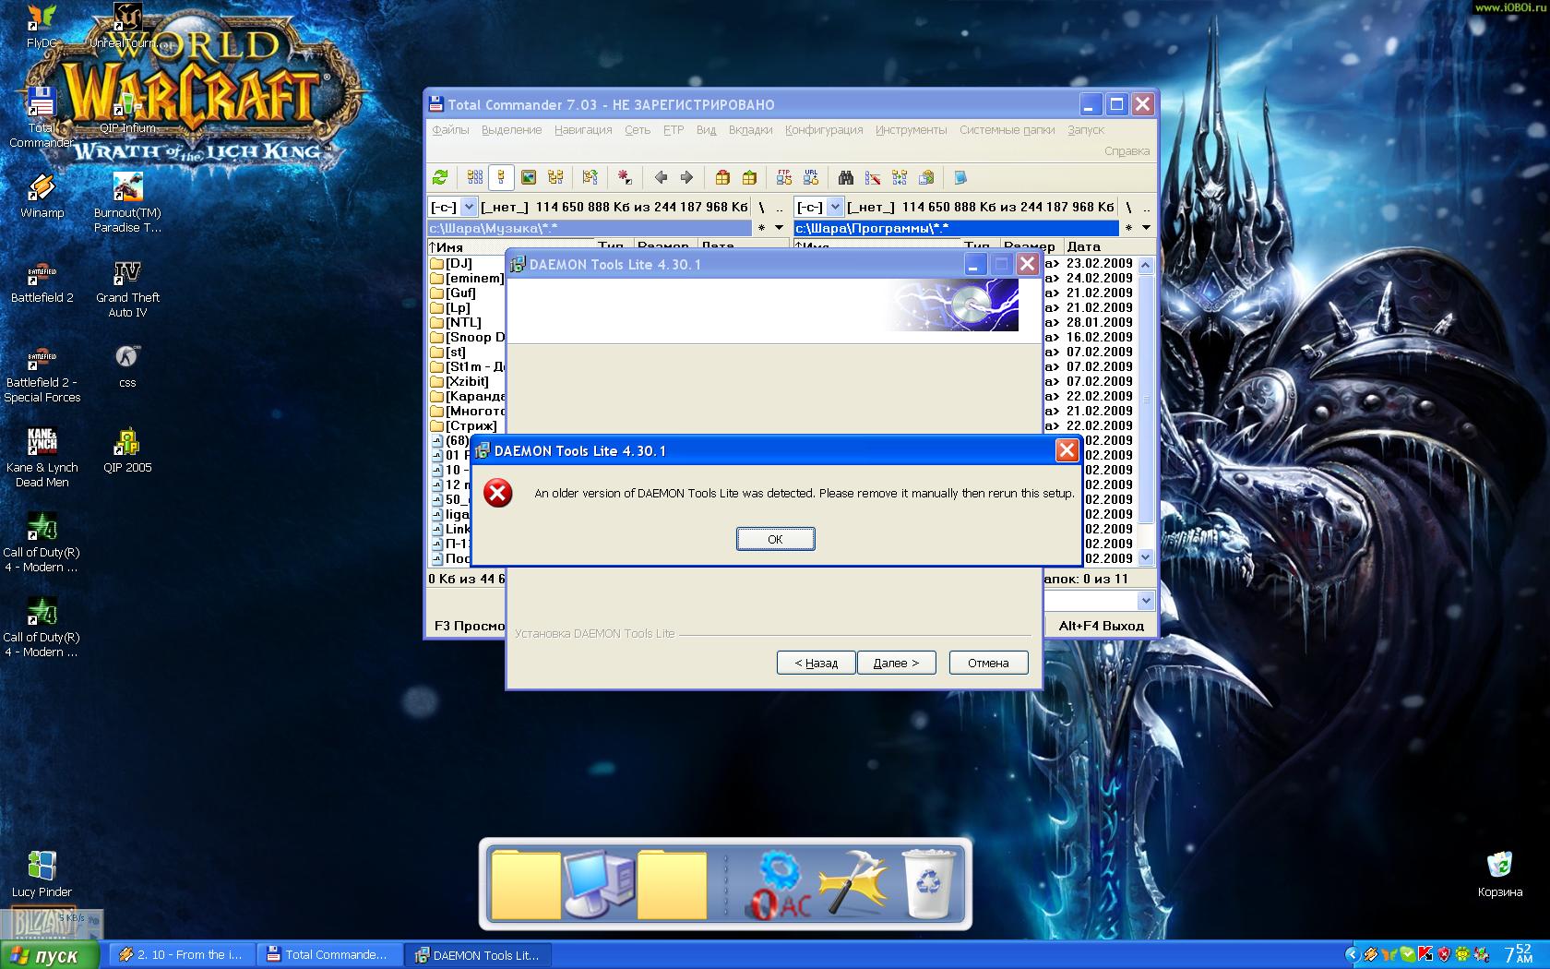Switch to Total Commander taskbar button
1550x969 pixels.
tap(328, 955)
